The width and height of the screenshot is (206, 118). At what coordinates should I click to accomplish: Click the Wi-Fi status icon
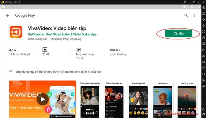click(184, 7)
